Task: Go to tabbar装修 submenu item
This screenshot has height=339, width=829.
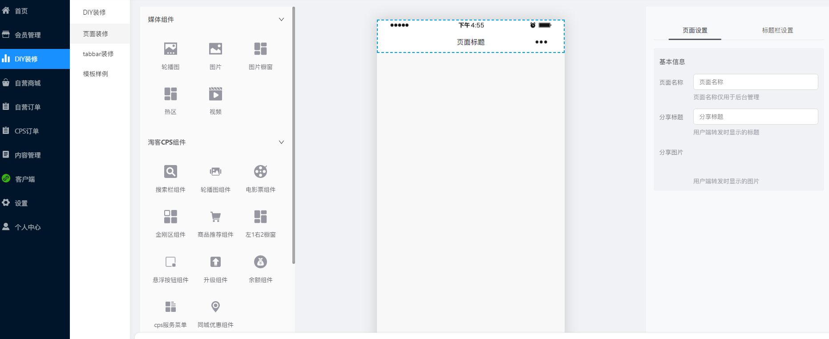Action: [98, 54]
